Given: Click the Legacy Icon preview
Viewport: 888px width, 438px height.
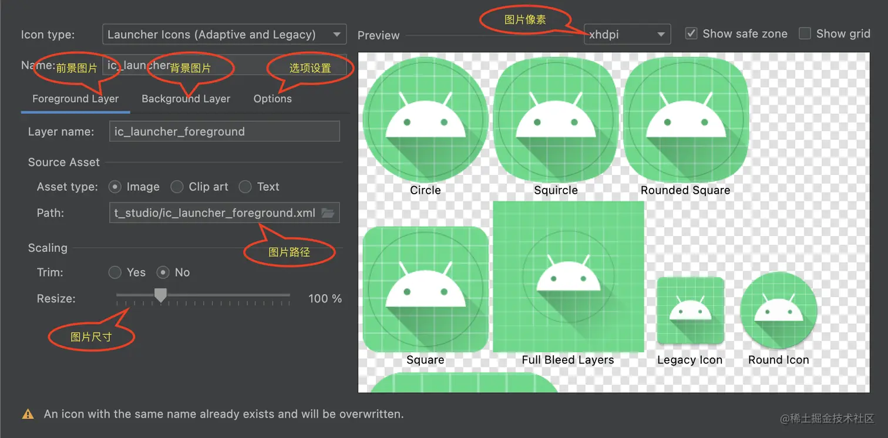Looking at the screenshot, I should [x=690, y=310].
